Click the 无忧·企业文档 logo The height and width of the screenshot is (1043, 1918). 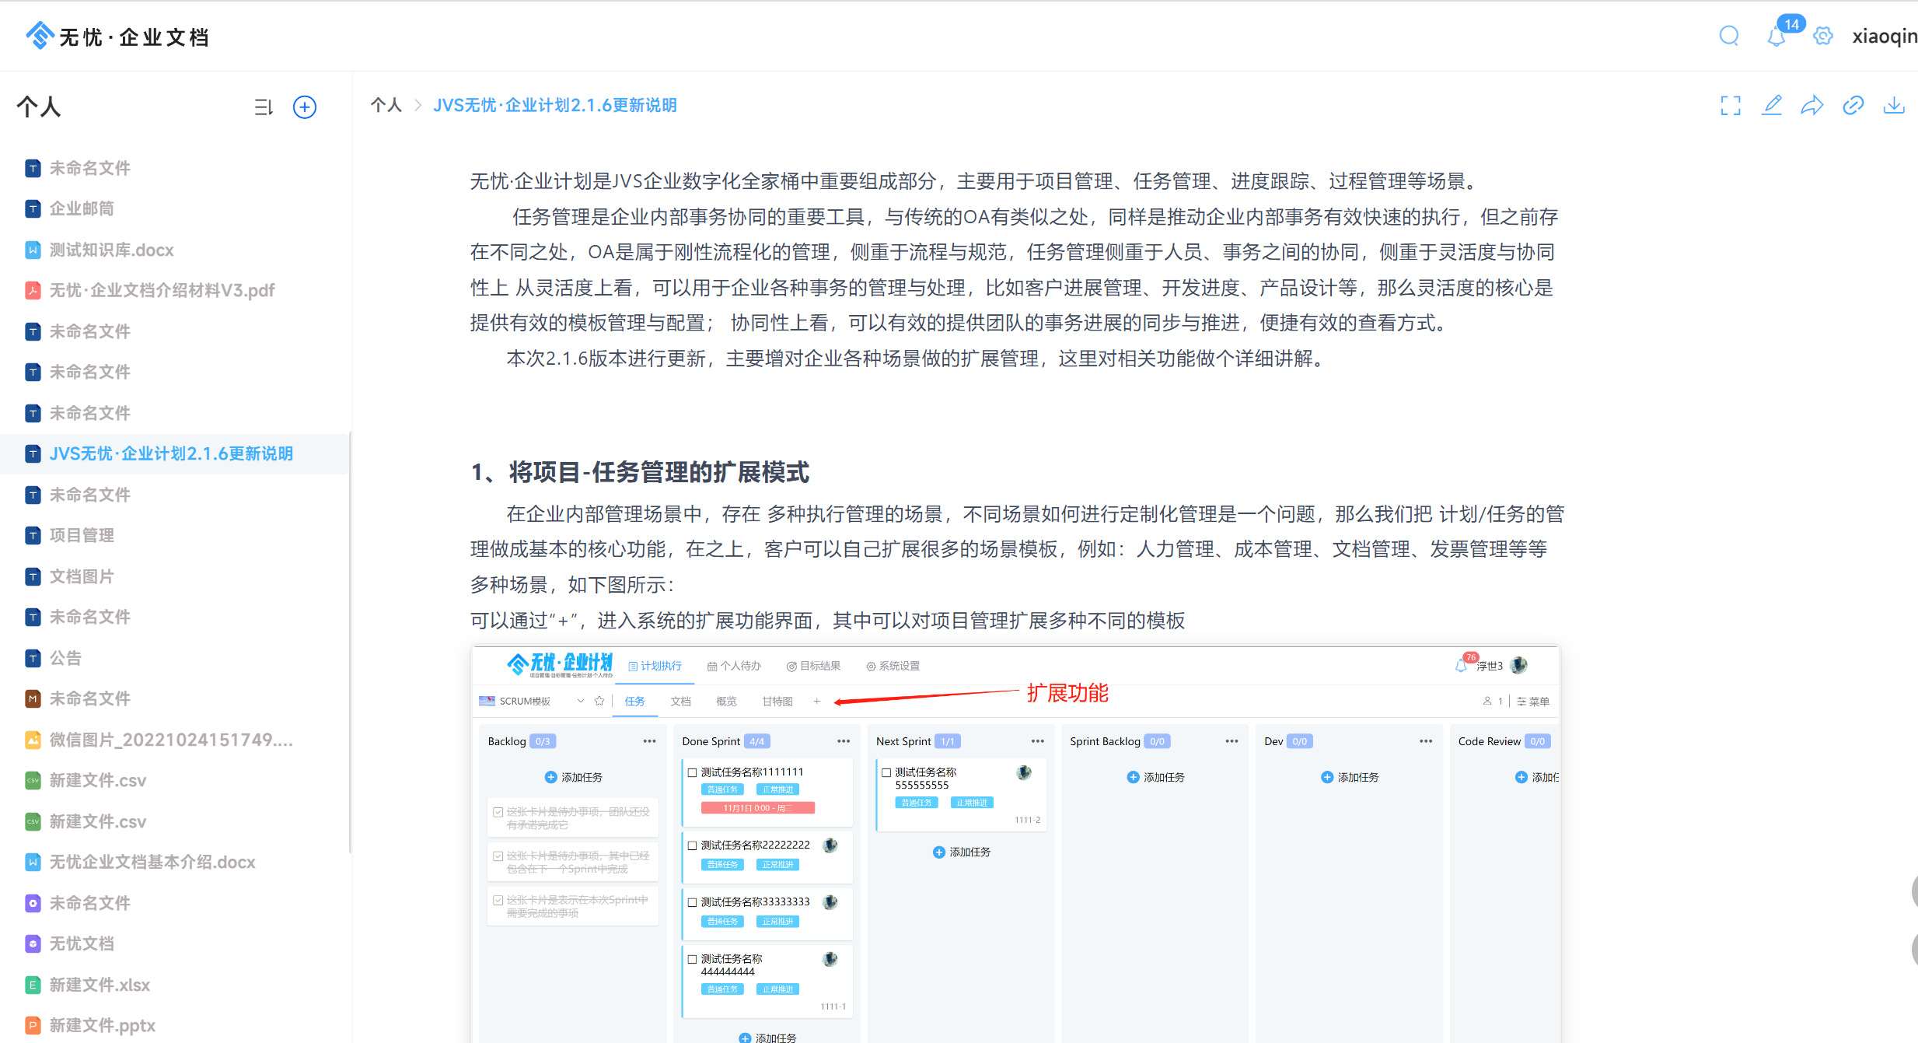[117, 36]
